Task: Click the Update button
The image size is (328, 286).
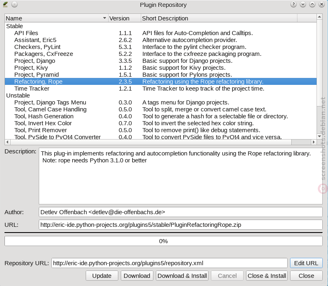Action: 102,276
